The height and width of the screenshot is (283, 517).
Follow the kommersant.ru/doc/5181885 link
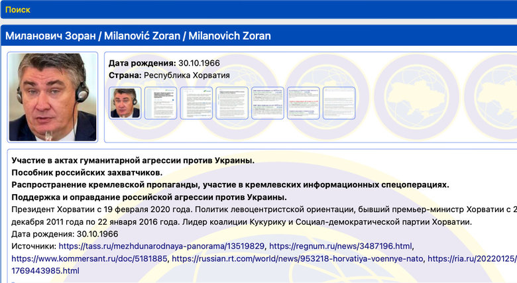(x=89, y=258)
